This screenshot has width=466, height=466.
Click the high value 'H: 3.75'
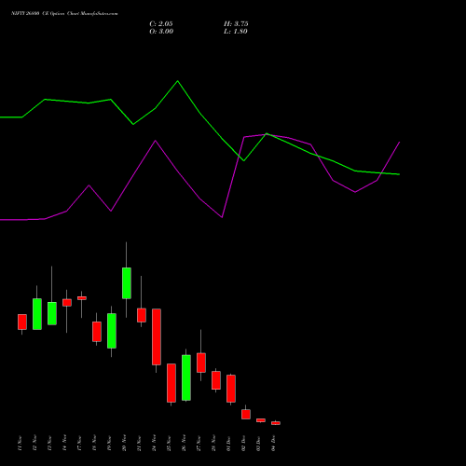236,24
